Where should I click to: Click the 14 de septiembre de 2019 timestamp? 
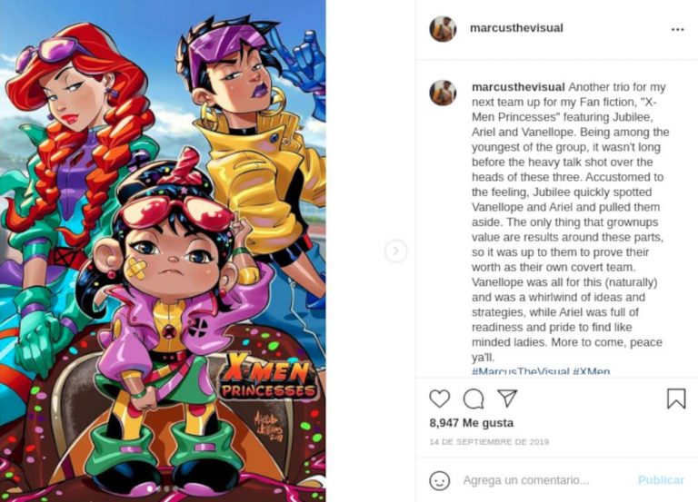point(489,442)
